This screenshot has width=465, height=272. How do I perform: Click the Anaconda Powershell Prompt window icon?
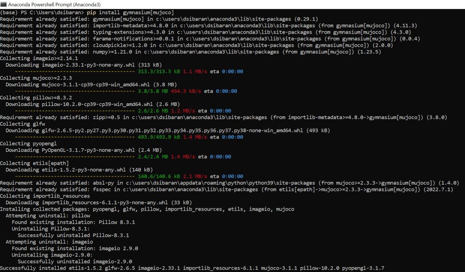(4, 4)
